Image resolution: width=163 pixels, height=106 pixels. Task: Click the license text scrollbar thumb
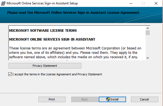coord(148,33)
